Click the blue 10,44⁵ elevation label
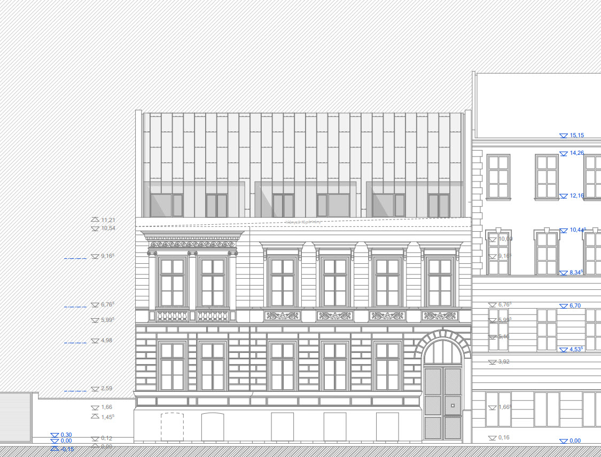Image resolution: width=601 pixels, height=457 pixels. [578, 230]
